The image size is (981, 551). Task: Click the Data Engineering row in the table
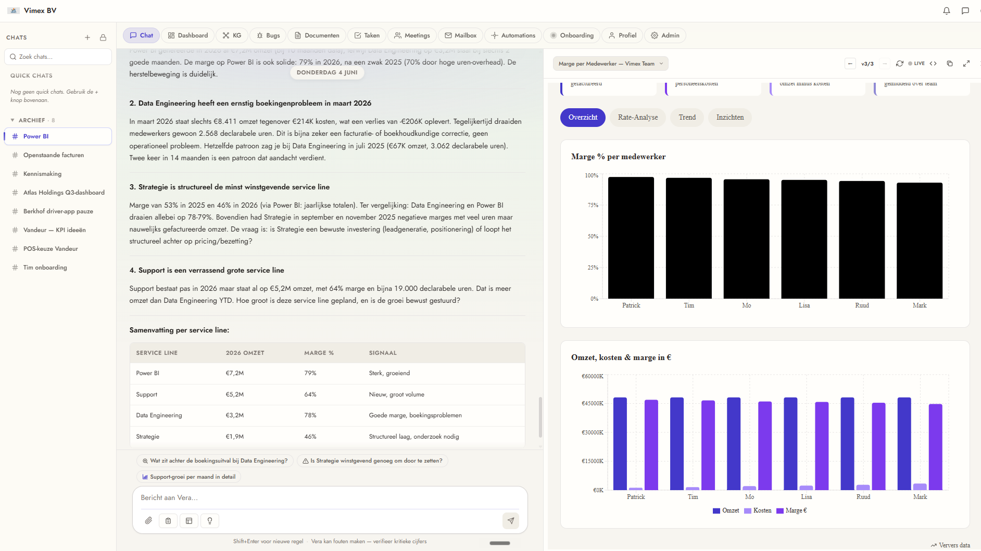click(x=327, y=416)
